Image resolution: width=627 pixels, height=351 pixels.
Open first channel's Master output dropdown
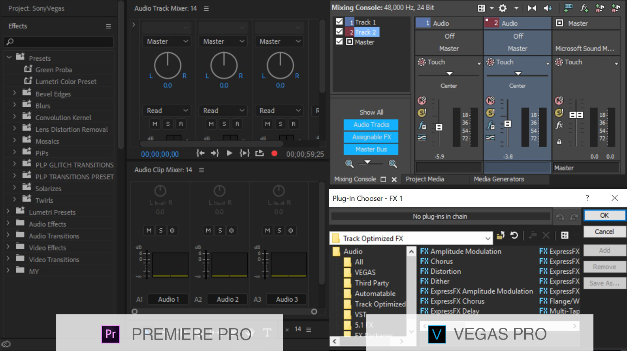167,41
